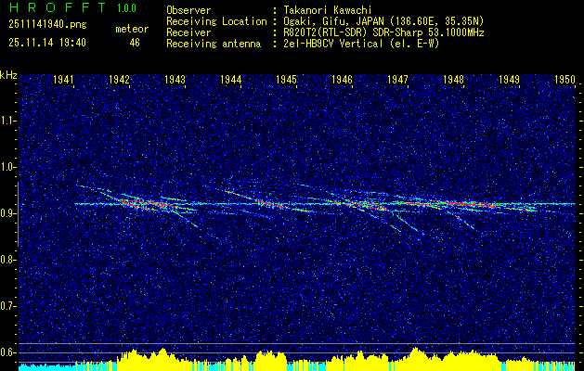Click the 2el-HB9CV Vertical antenna text
The image size is (584, 371).
[x=361, y=44]
